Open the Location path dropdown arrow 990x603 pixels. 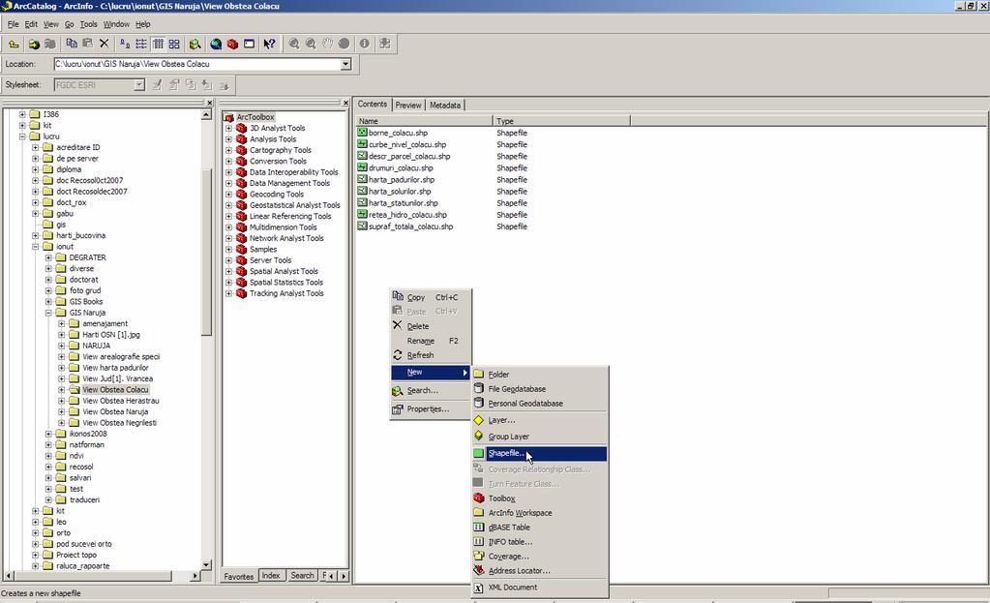pyautogui.click(x=345, y=64)
